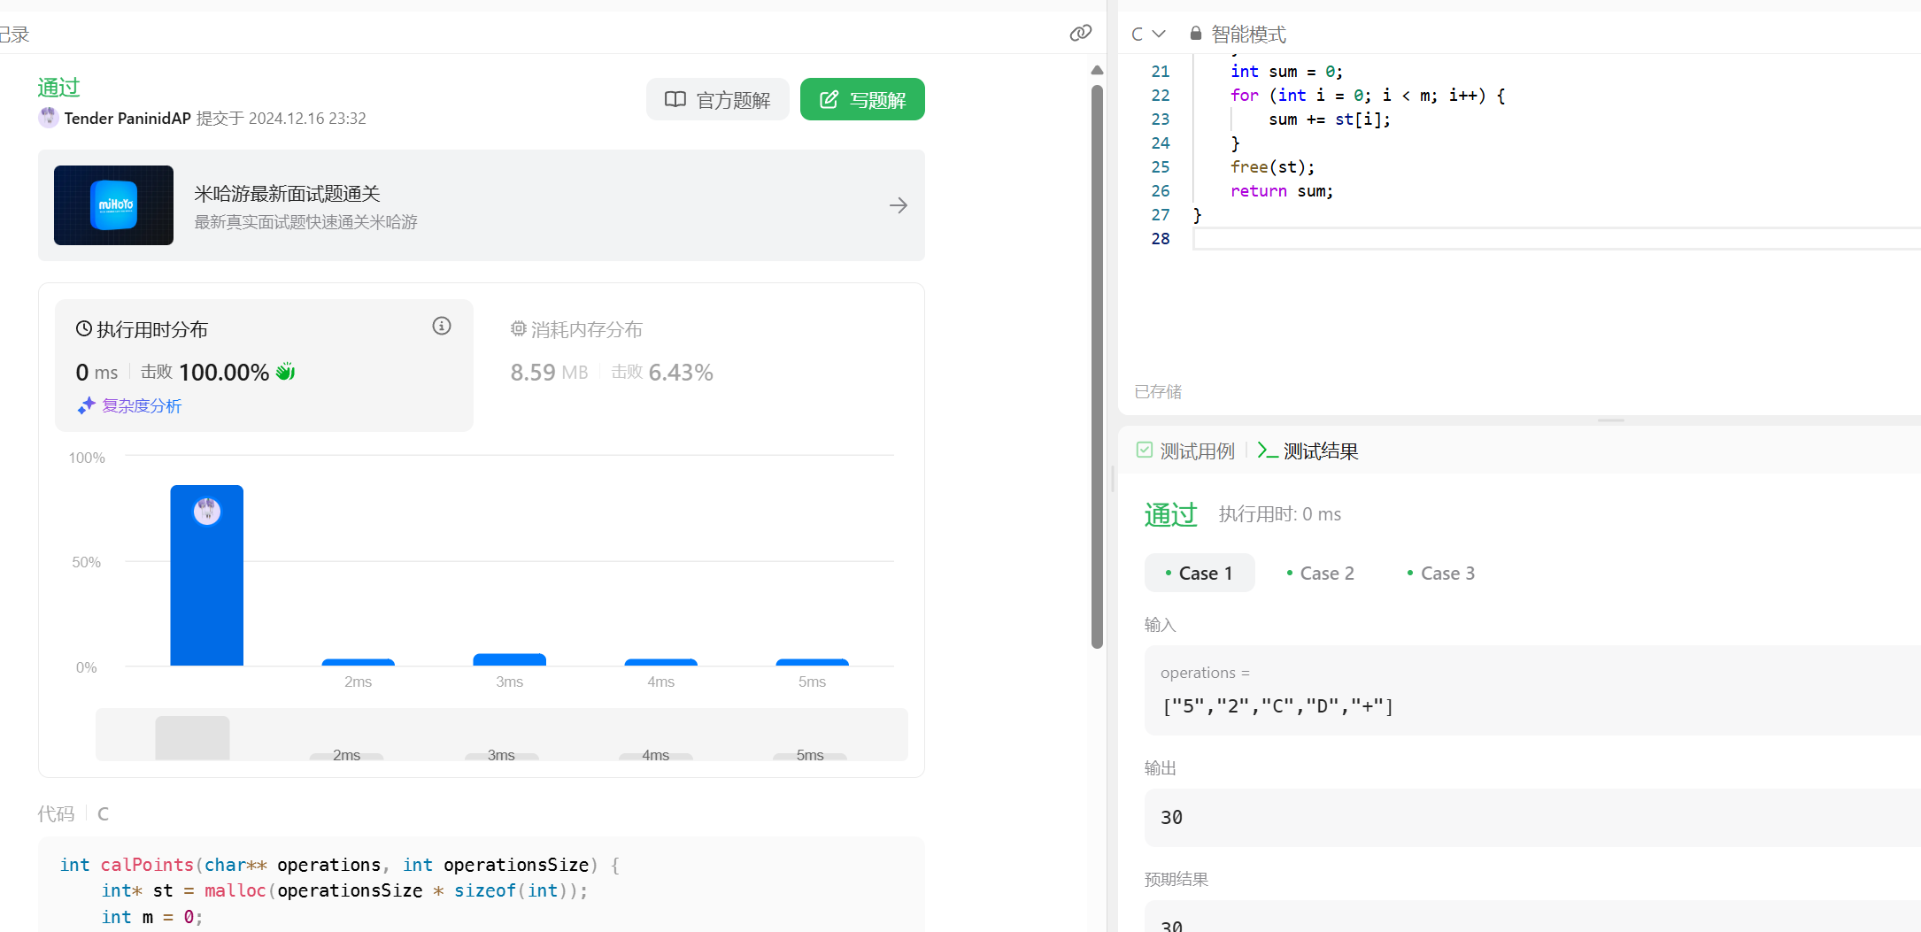The width and height of the screenshot is (1921, 932).
Task: Click the green 写题解 button
Action: [x=862, y=100]
